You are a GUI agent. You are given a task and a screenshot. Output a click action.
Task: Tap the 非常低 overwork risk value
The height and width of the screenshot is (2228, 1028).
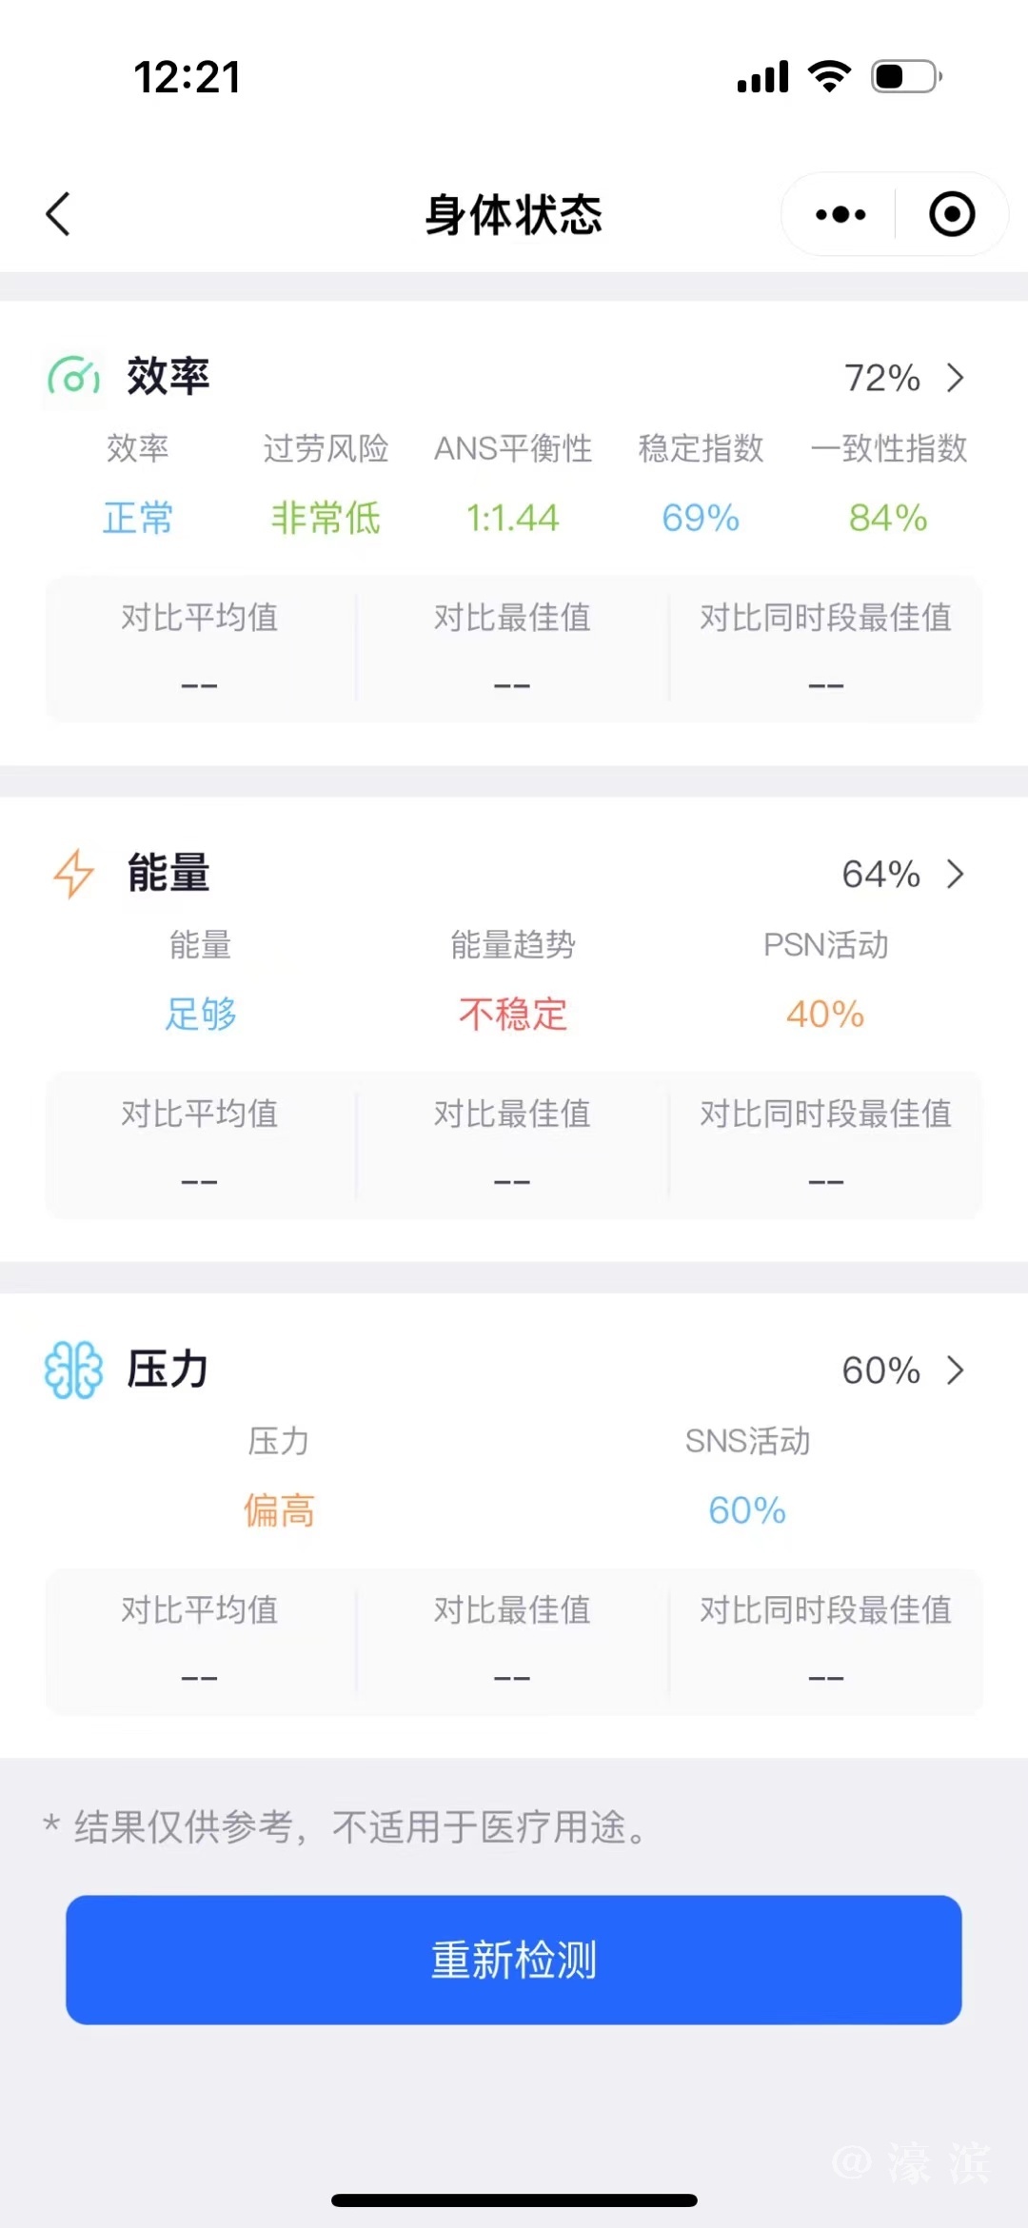tap(326, 519)
